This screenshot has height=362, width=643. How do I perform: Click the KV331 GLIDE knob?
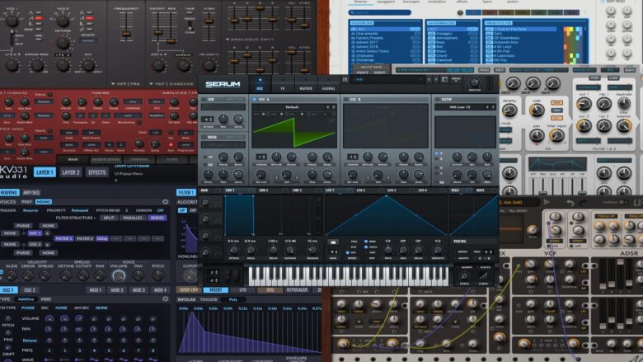click(x=11, y=276)
